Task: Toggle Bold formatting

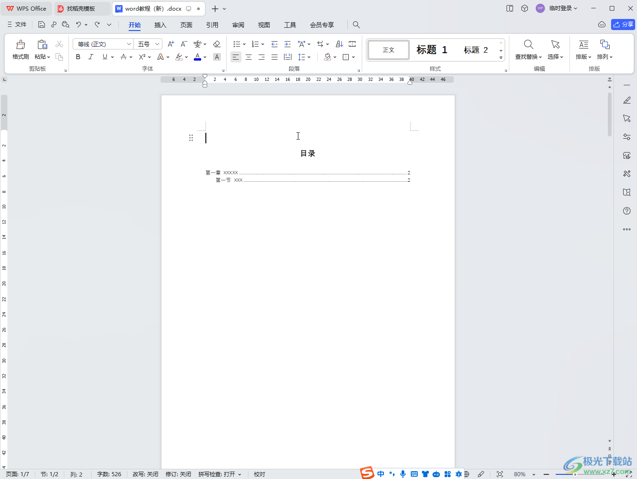Action: tap(78, 57)
